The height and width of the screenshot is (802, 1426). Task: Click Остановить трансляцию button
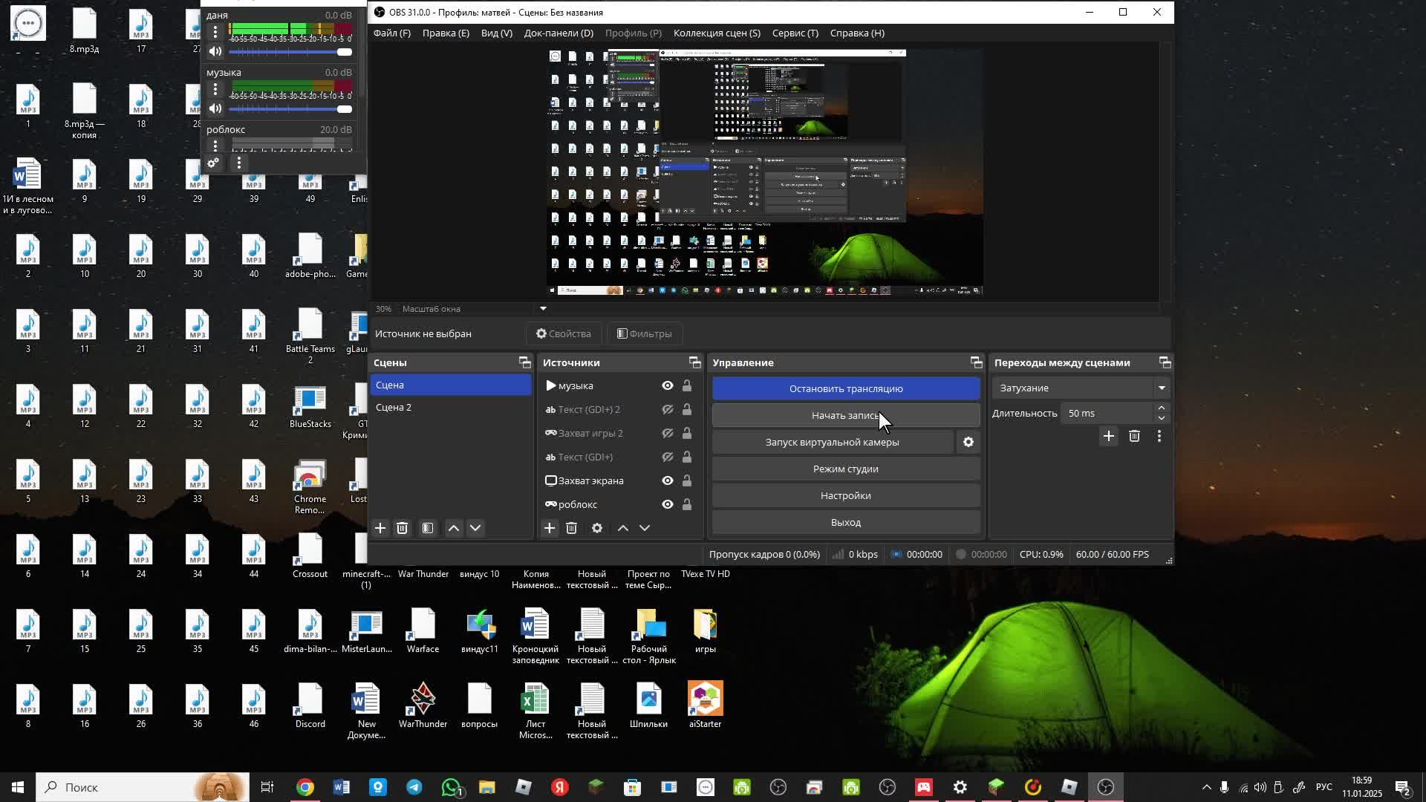845,388
